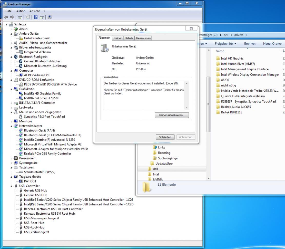Select the Unbekanntes Gerät warning icon in tree
Screen dimensions: 285x249
point(21,38)
